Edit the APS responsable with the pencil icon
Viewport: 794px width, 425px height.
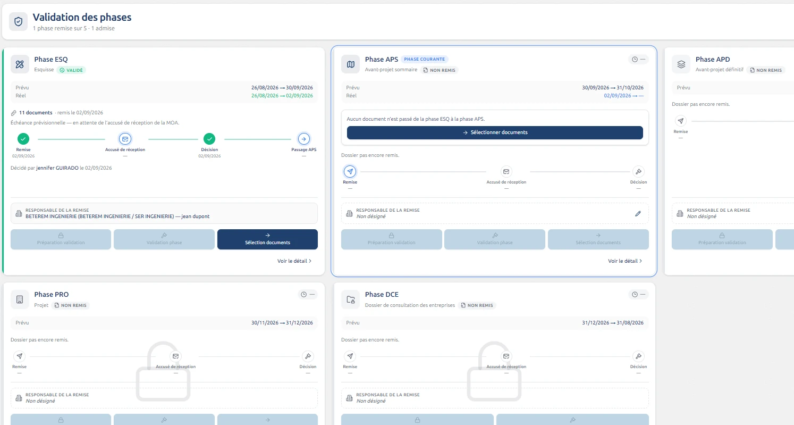point(638,213)
